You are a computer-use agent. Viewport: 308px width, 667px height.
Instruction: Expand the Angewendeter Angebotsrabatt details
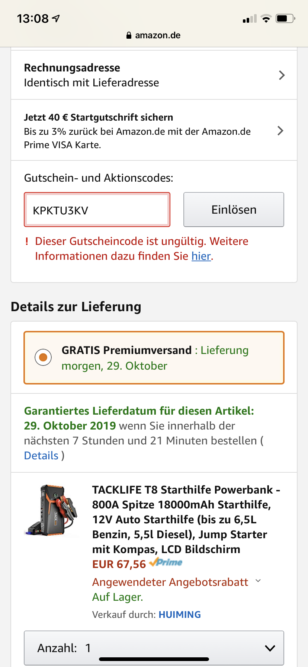pos(258,581)
